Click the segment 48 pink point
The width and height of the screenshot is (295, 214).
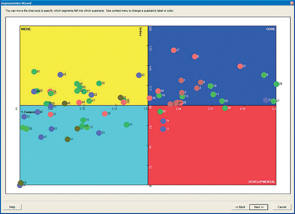79,103
